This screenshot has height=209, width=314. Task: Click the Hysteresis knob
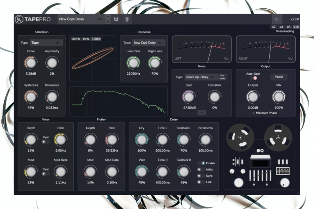[x=31, y=97]
